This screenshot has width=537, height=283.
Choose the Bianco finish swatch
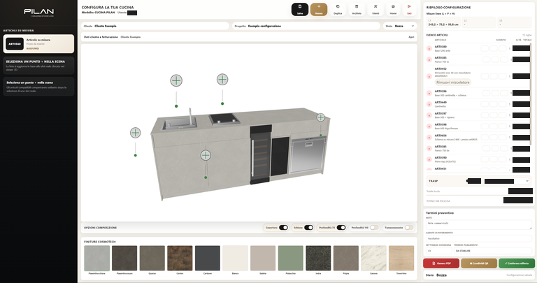tap(235, 258)
